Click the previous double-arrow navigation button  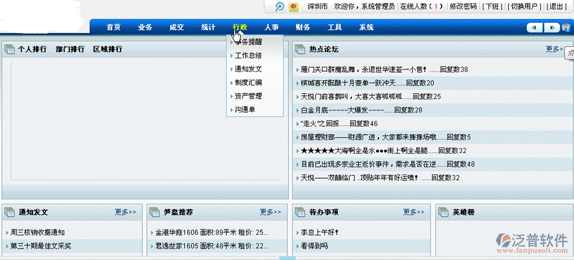click(x=534, y=28)
